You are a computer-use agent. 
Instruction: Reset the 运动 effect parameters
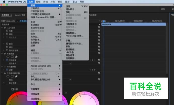click(99, 27)
